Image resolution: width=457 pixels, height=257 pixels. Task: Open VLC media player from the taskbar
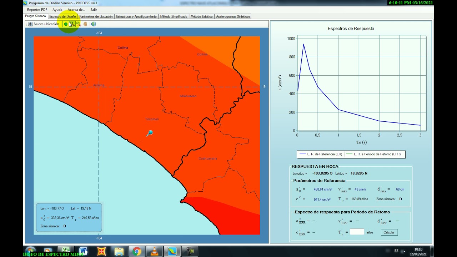point(155,252)
